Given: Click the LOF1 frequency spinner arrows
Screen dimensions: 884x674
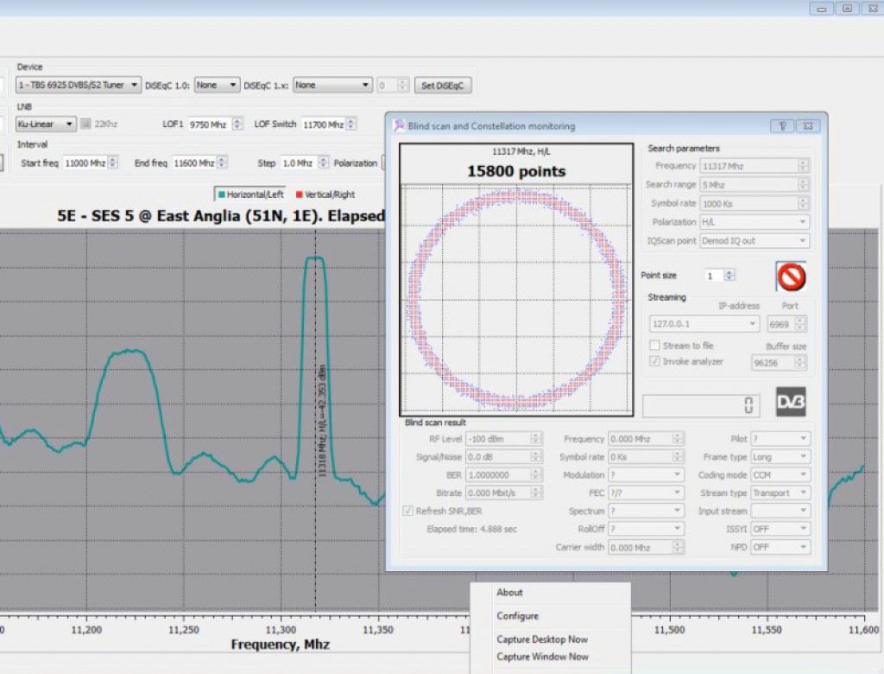Looking at the screenshot, I should (x=237, y=124).
